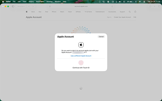Screen dimensions: 162x101
Task: Open Control Center in the menu bar
Action: (144, 2)
